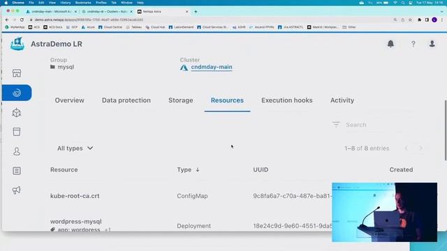Go to previous page of entries
This screenshot has height=251, width=447.
point(406,149)
